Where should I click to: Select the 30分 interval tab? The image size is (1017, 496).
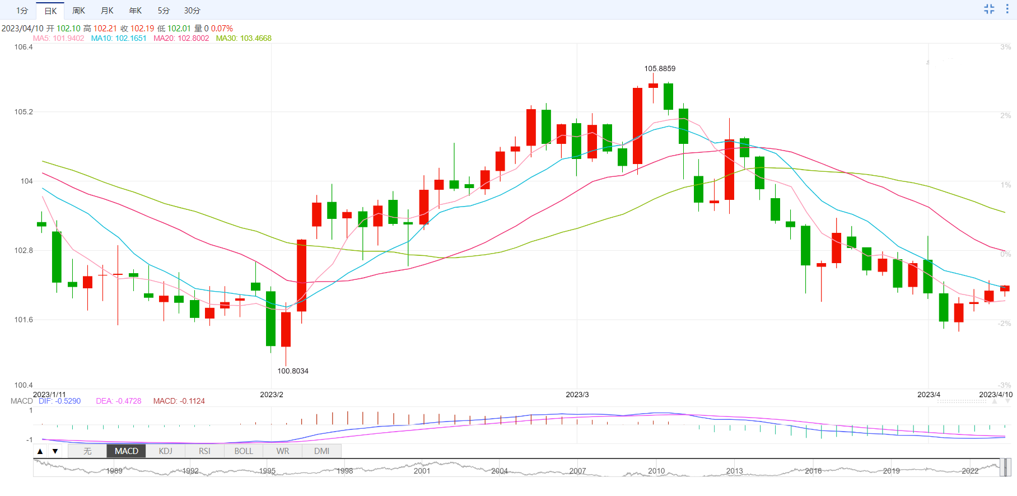click(192, 11)
